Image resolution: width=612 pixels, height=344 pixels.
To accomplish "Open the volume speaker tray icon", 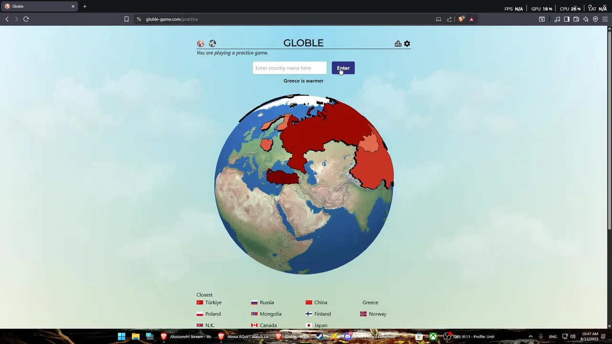I will point(573,336).
